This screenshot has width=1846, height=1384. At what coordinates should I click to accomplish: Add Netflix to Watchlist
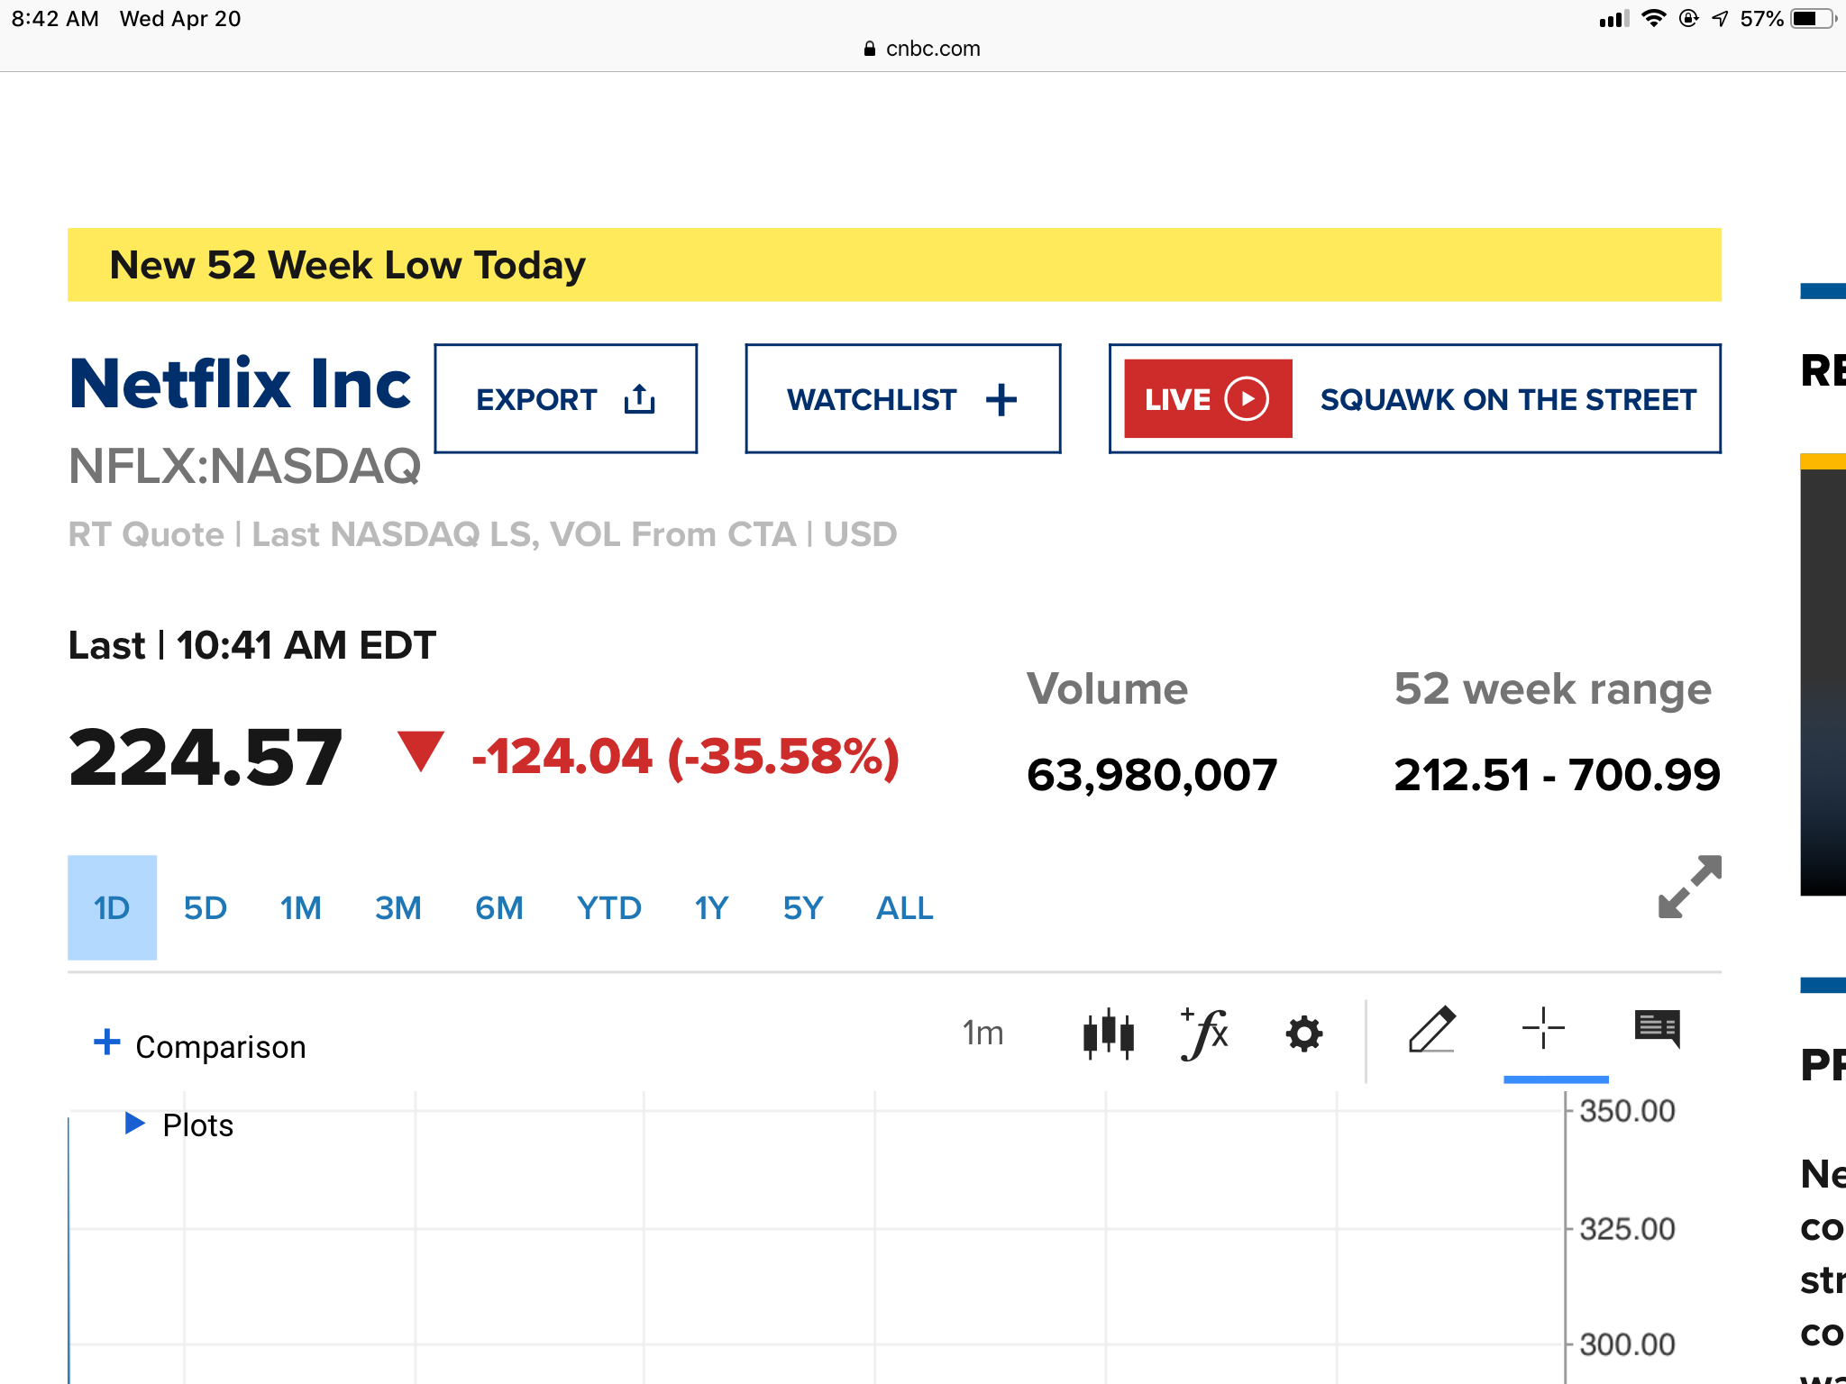click(902, 398)
